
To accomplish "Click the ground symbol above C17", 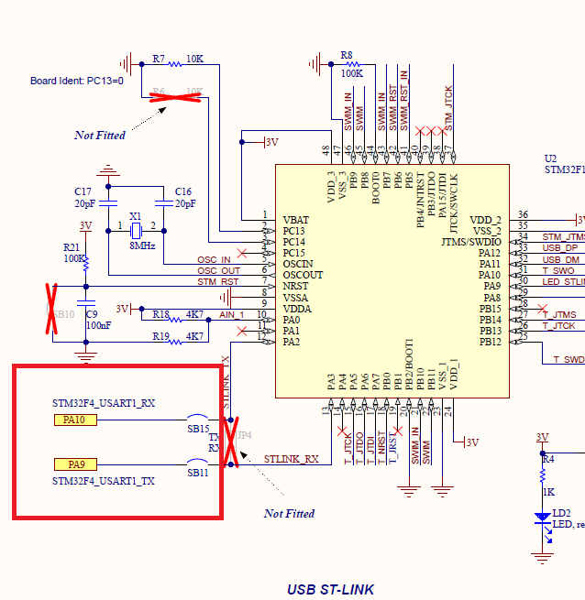I will pos(108,170).
